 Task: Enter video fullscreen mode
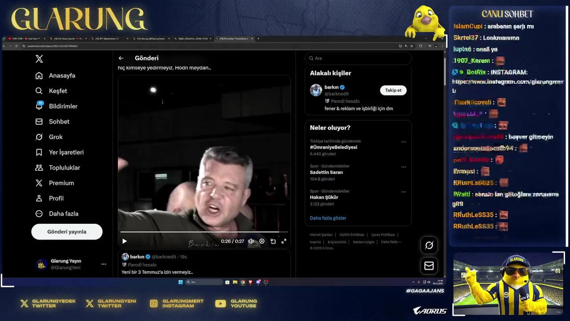tap(284, 241)
